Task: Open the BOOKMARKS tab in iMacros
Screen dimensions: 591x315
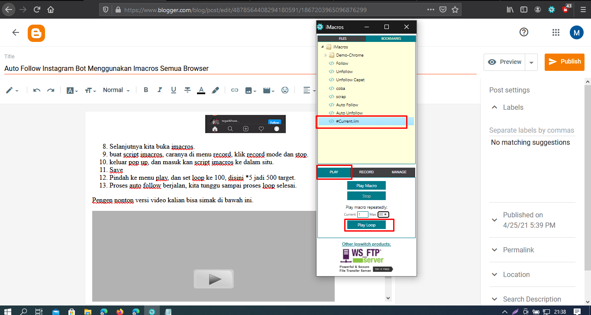Action: point(391,38)
